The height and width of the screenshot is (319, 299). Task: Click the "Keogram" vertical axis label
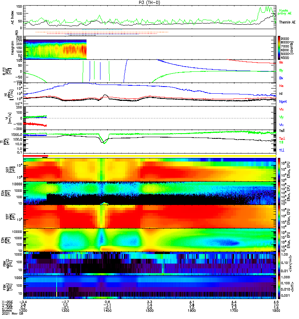13,48
